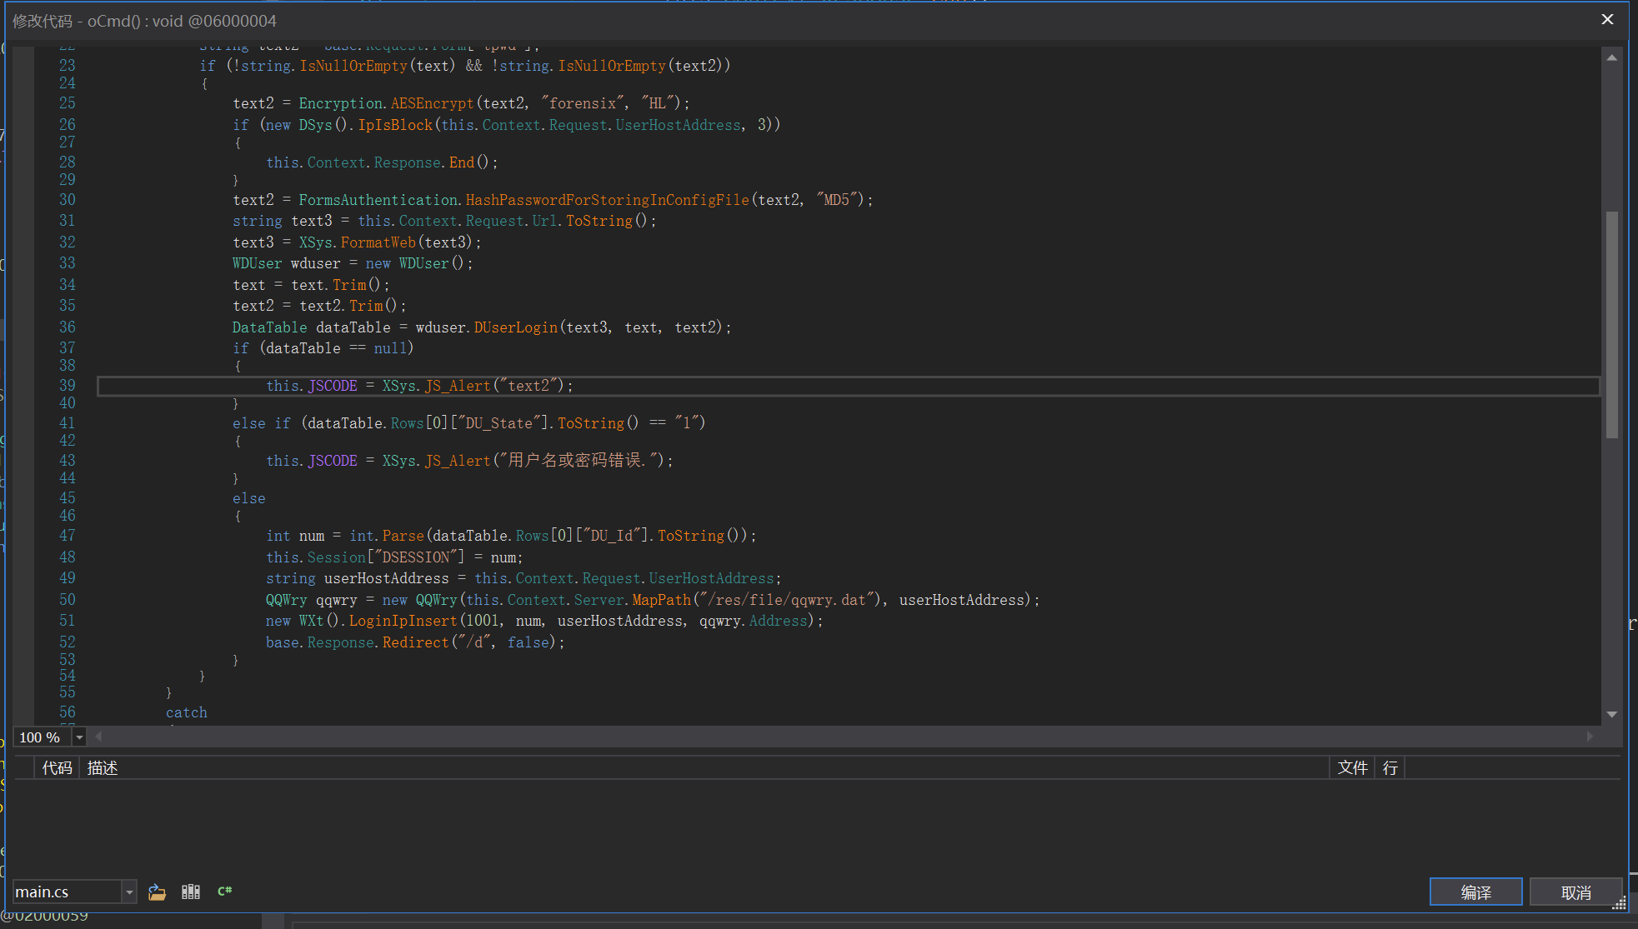Open the 100 % zoom dropdown
The image size is (1638, 929).
tap(79, 737)
